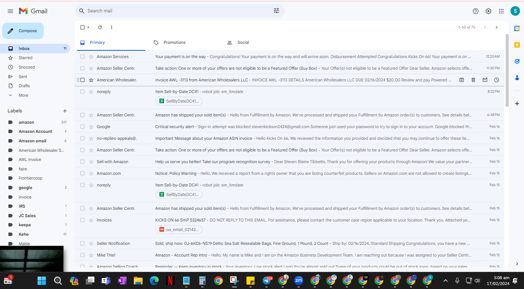
Task: Open Netflix from the taskbar
Action: coord(170,281)
